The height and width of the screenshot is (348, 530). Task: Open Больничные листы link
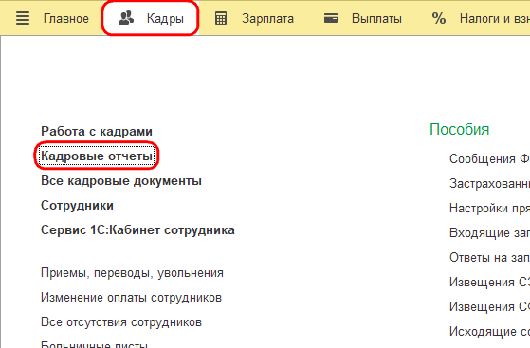coord(94,344)
